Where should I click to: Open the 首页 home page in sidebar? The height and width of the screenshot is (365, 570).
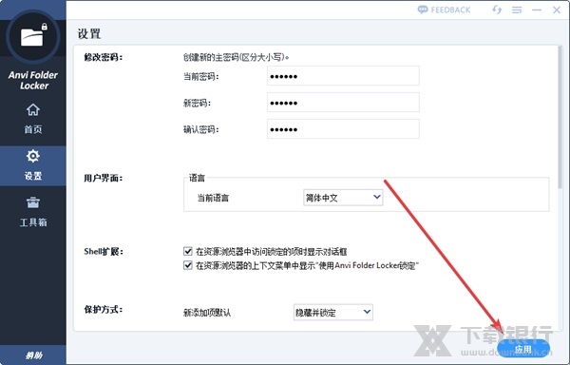[x=33, y=119]
